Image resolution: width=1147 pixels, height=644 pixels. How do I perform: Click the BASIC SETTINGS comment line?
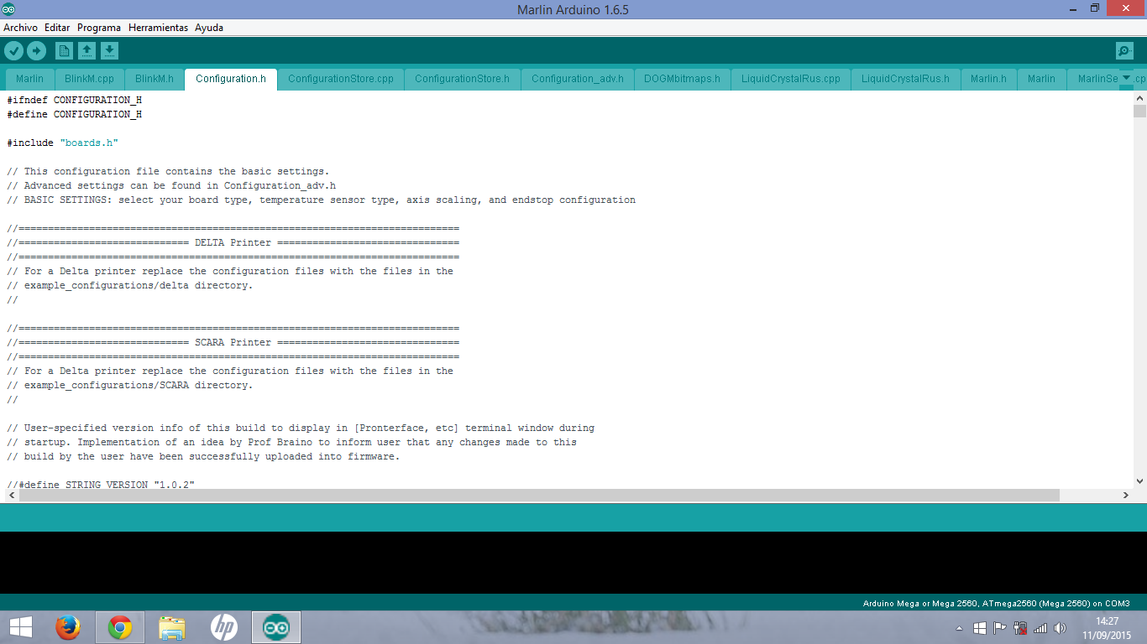coord(322,200)
